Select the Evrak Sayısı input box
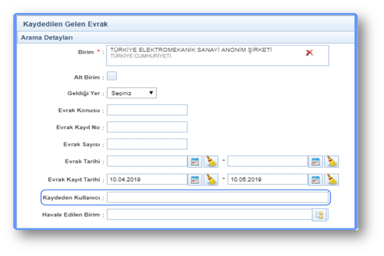The image size is (384, 256). [147, 144]
